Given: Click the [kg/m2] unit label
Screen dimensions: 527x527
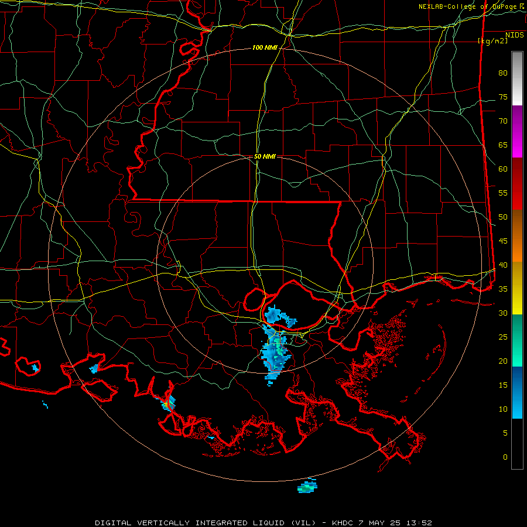Looking at the screenshot, I should (492, 41).
